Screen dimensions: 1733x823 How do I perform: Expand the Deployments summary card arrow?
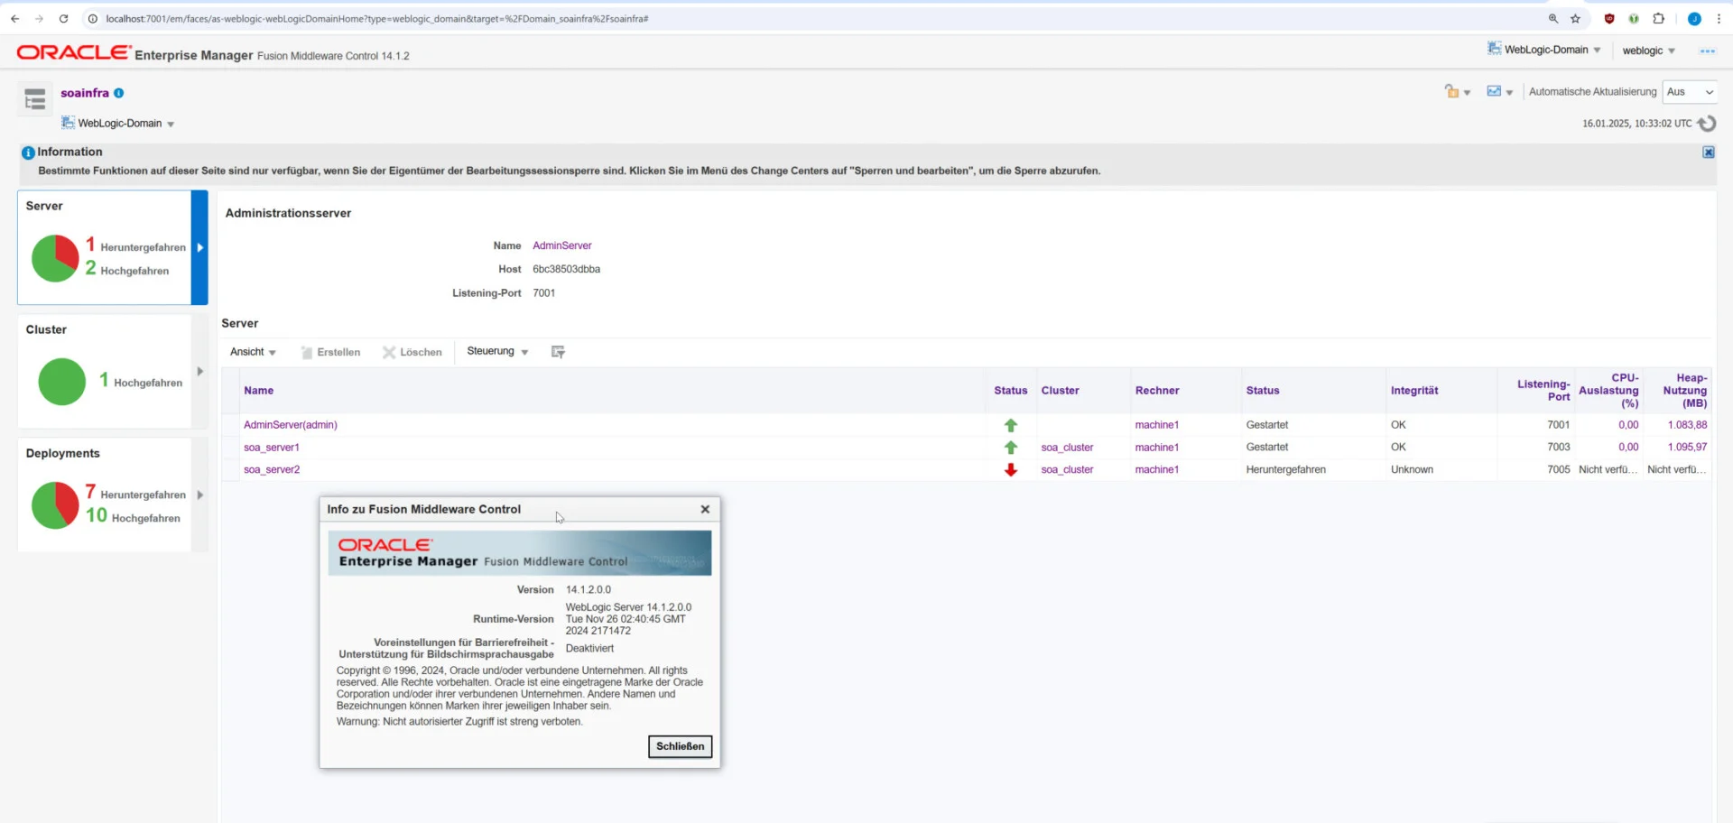coord(199,495)
